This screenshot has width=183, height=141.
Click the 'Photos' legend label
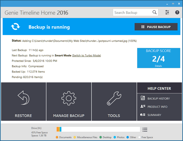(x=121, y=137)
